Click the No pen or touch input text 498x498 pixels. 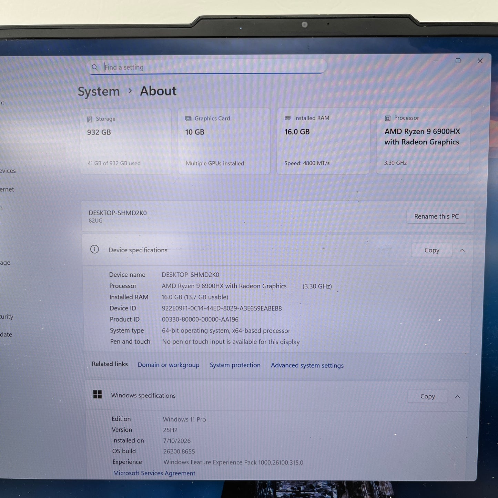tap(231, 342)
